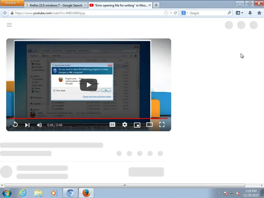
Task: Click the 0:46 / 0:46 time display
Action: pos(55,125)
